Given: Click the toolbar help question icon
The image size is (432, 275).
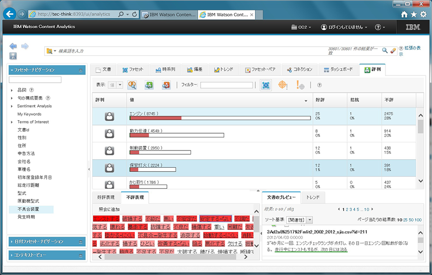Looking at the screenshot, I should (319, 85).
